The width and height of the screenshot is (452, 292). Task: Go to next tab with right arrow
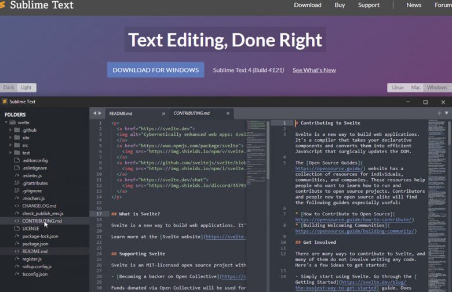(100, 113)
